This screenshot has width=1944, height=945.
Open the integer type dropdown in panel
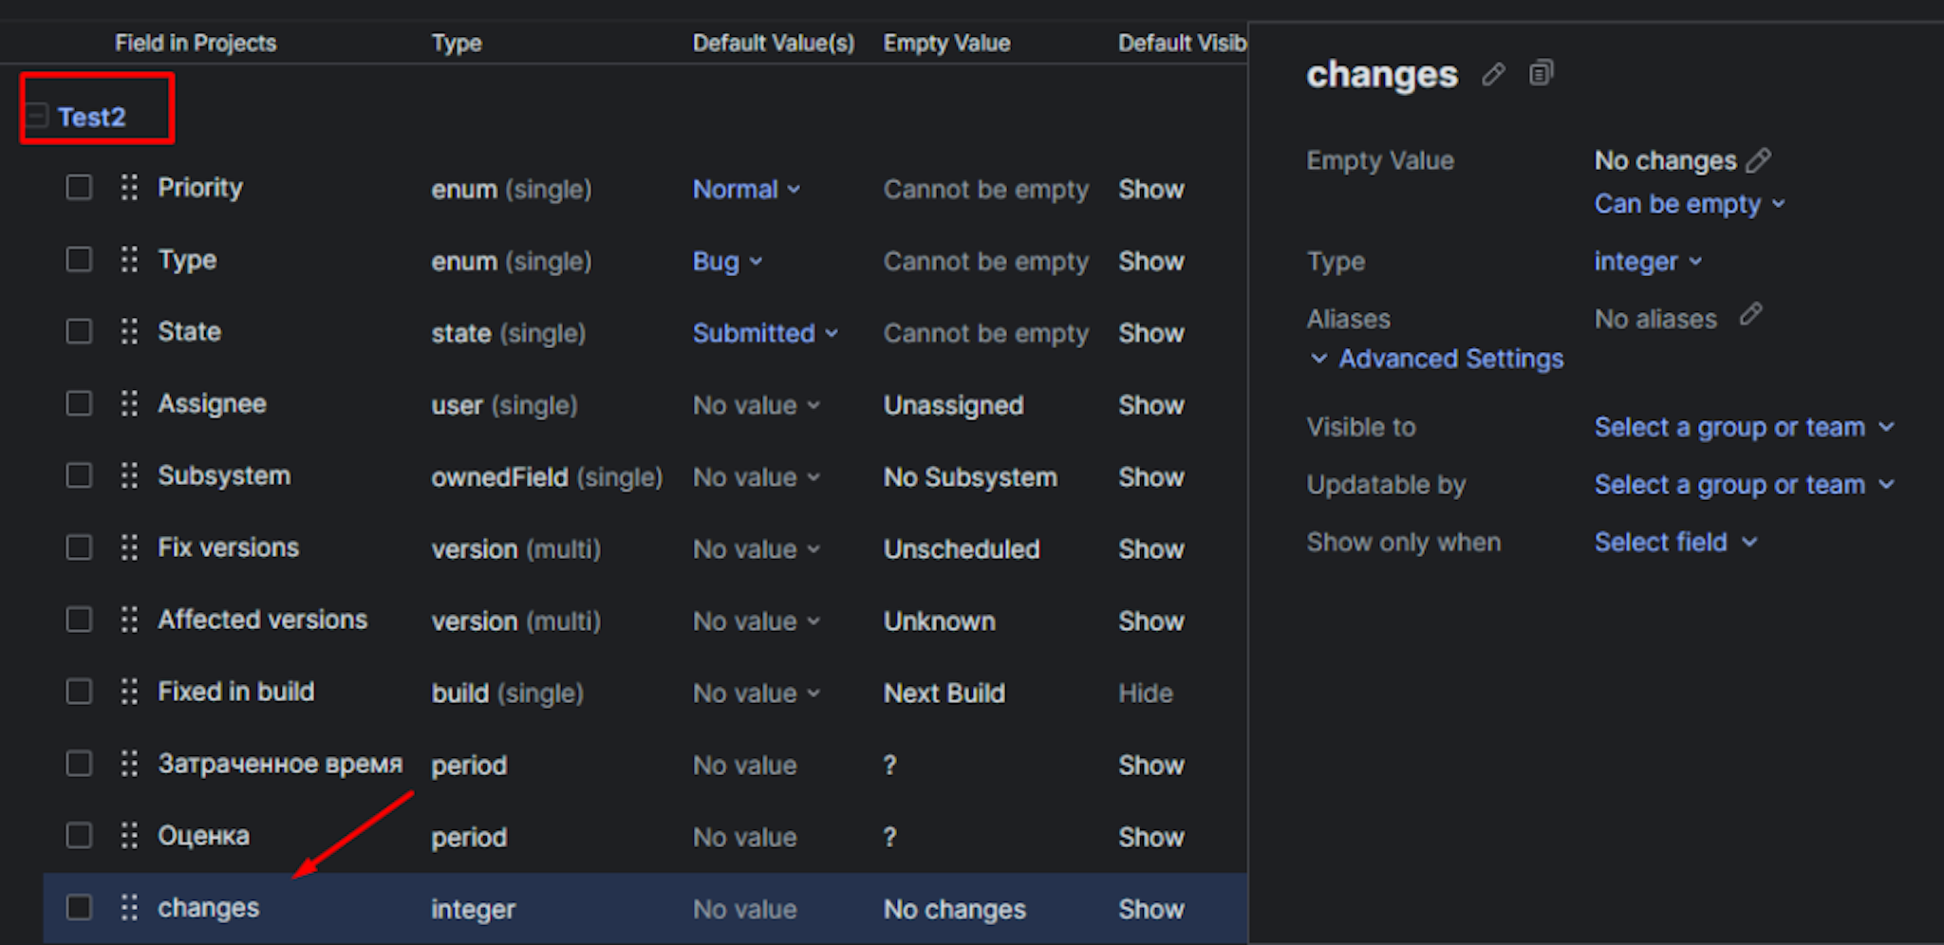(x=1648, y=262)
